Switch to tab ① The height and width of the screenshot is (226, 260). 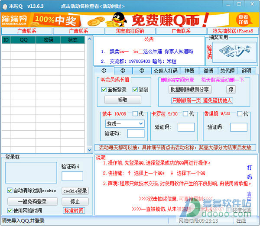point(104,71)
